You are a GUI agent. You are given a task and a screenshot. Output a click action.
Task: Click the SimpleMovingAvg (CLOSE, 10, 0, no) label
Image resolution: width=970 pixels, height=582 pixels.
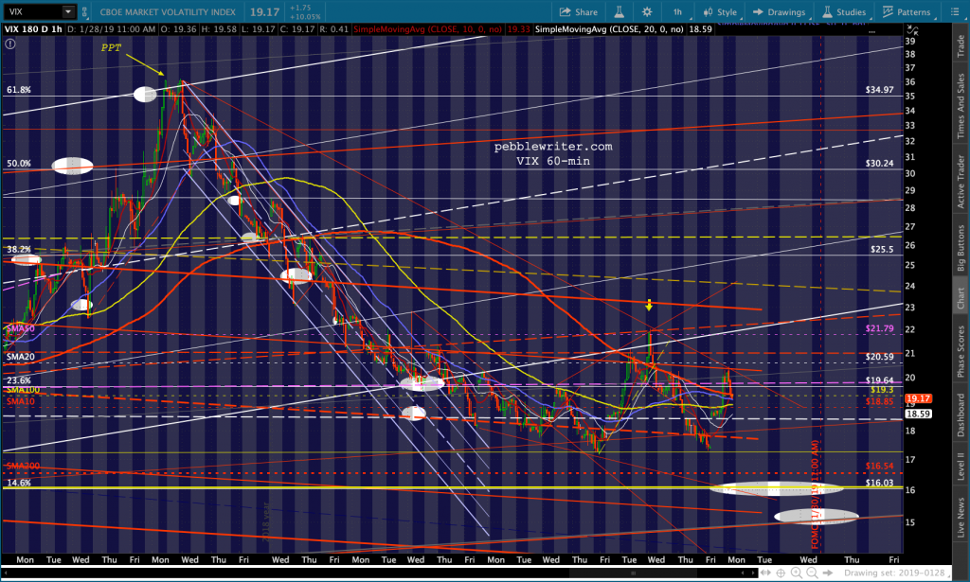click(x=427, y=29)
